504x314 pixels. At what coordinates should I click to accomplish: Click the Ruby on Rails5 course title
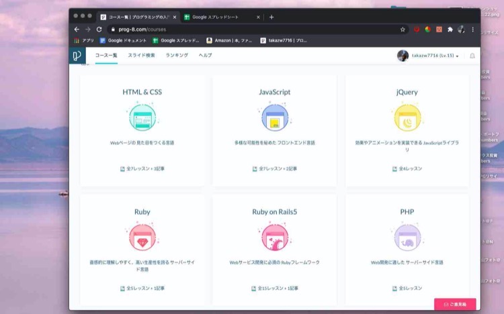(x=275, y=212)
